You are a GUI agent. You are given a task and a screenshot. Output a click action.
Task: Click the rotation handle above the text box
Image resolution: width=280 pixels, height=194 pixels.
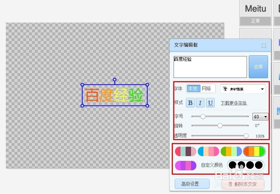pos(115,80)
